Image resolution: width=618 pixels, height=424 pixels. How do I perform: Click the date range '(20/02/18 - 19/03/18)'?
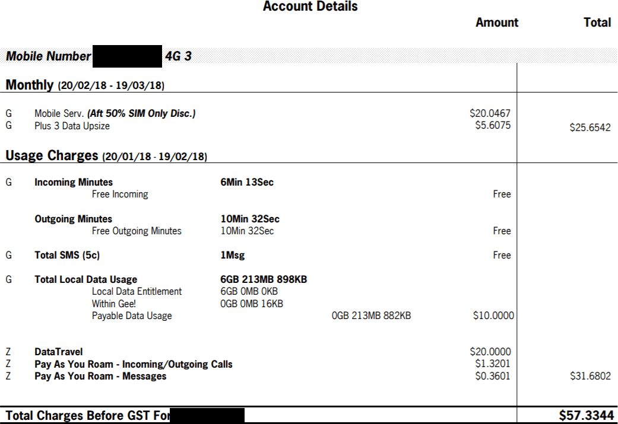click(x=111, y=85)
